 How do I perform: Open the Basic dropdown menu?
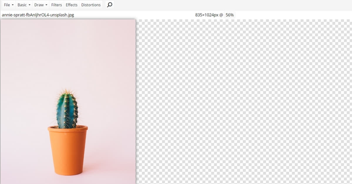pyautogui.click(x=24, y=5)
